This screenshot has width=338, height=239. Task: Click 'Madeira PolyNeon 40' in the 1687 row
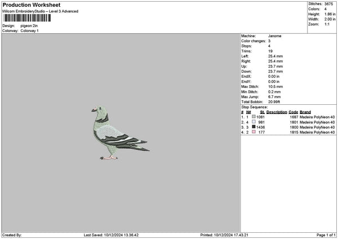(x=317, y=117)
